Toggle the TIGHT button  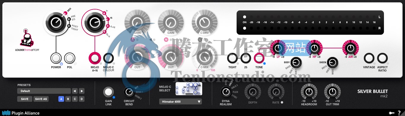click(232, 58)
